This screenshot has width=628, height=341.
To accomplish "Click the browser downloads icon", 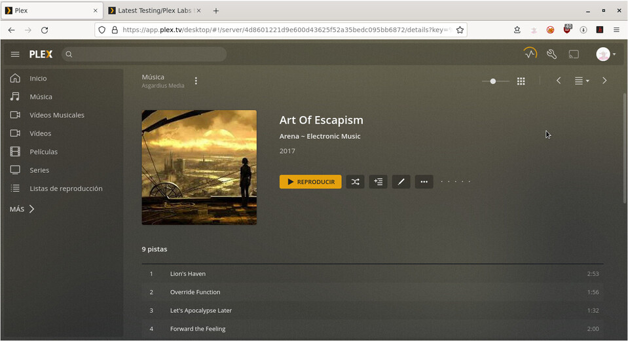I will (583, 30).
